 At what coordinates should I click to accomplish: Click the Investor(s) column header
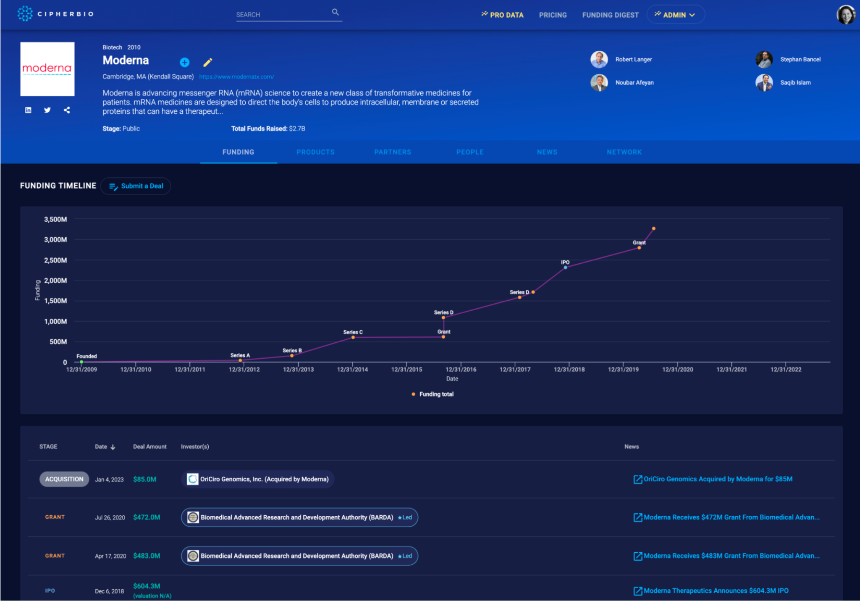[x=195, y=447]
